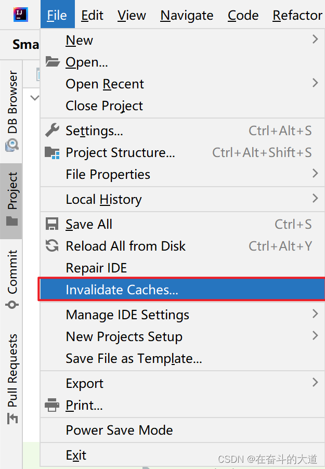Click the Open folder icon beside Open...
Viewport: 325px width, 469px height.
[x=52, y=61]
